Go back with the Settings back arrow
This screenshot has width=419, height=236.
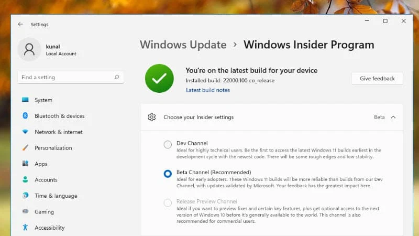point(20,24)
